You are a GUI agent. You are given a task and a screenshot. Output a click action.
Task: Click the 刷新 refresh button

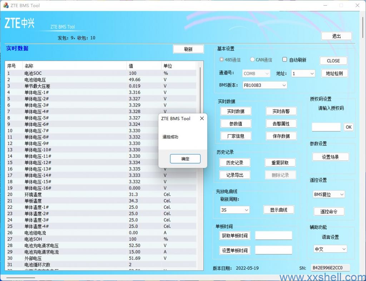click(x=188, y=49)
